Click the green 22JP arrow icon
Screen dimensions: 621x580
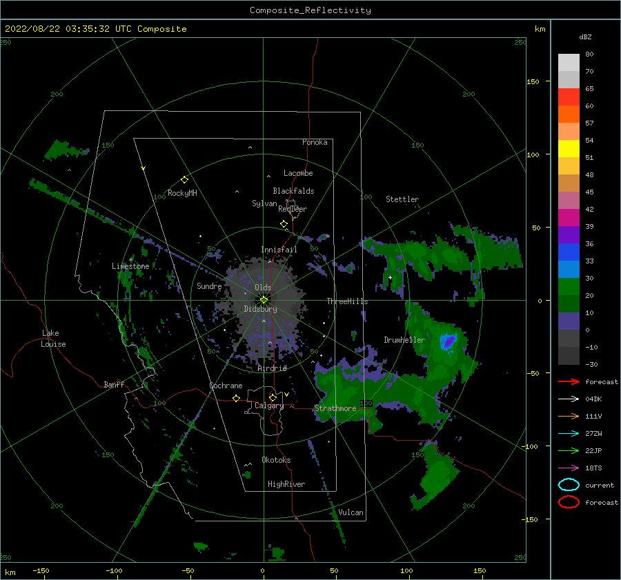569,450
